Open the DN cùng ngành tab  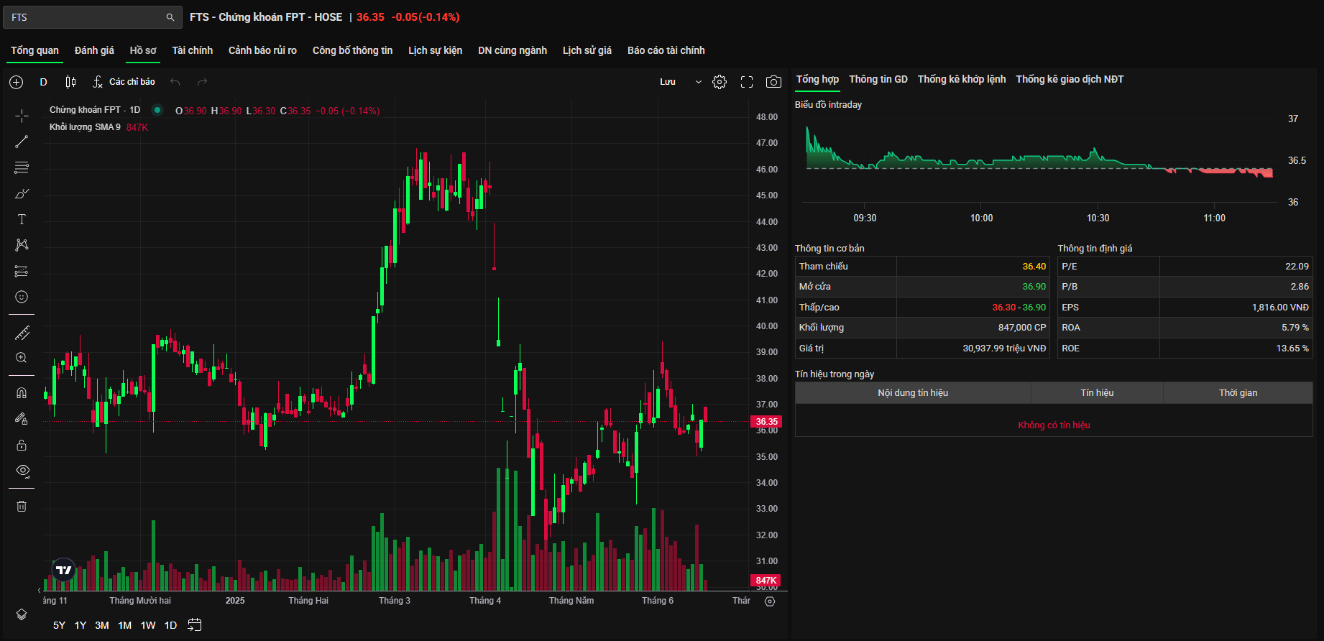click(x=512, y=50)
